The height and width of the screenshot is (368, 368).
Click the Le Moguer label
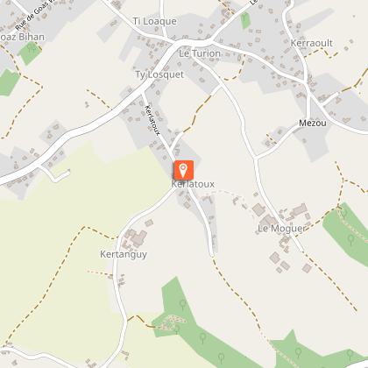tap(281, 229)
